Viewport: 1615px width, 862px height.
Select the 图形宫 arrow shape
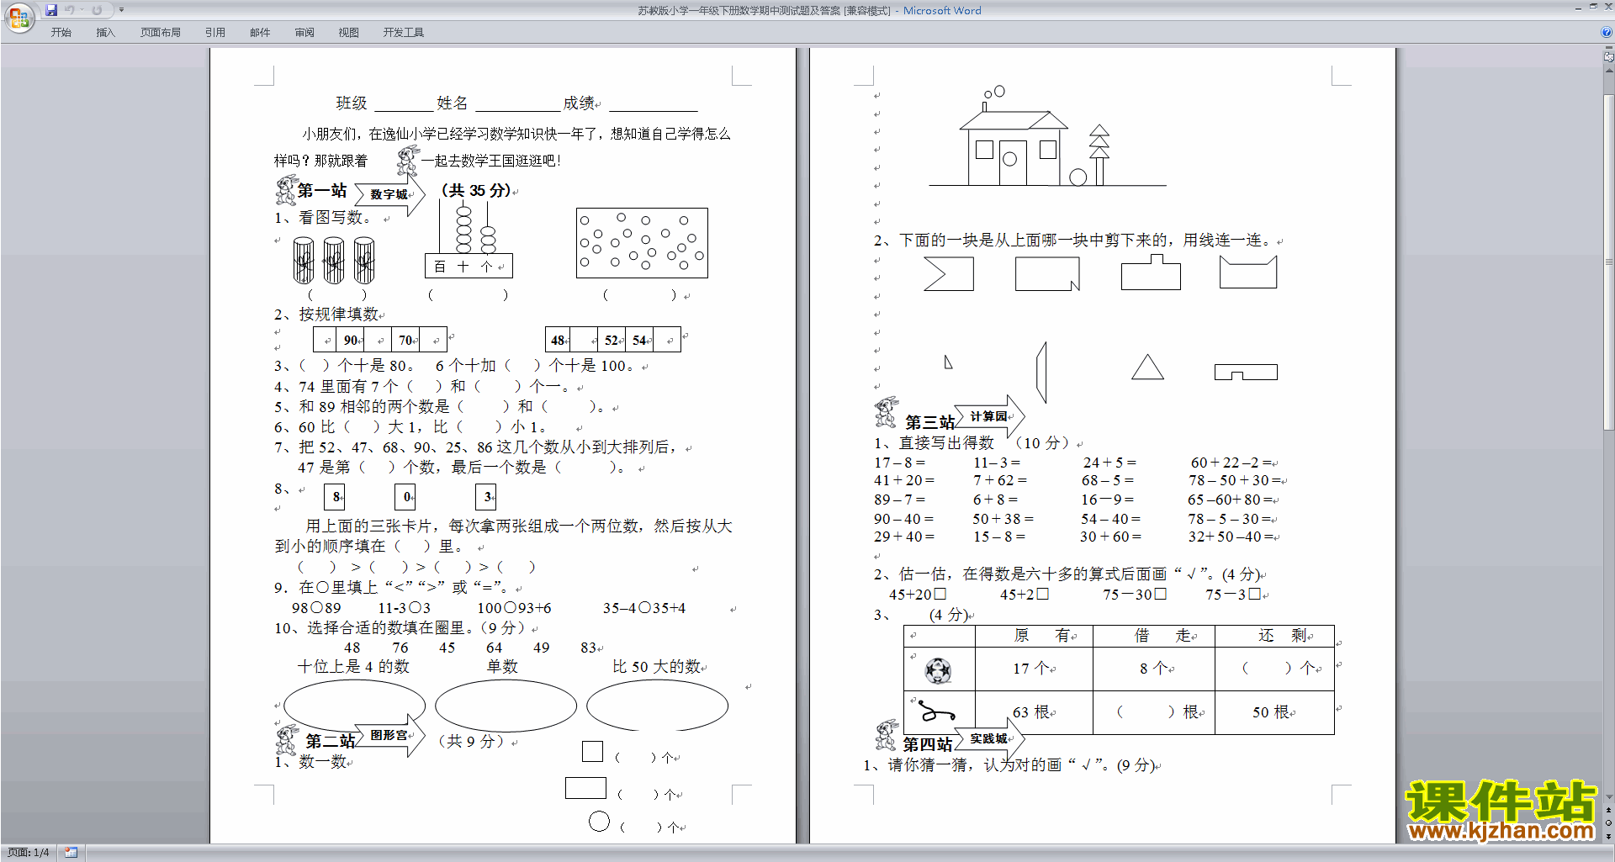tap(390, 735)
